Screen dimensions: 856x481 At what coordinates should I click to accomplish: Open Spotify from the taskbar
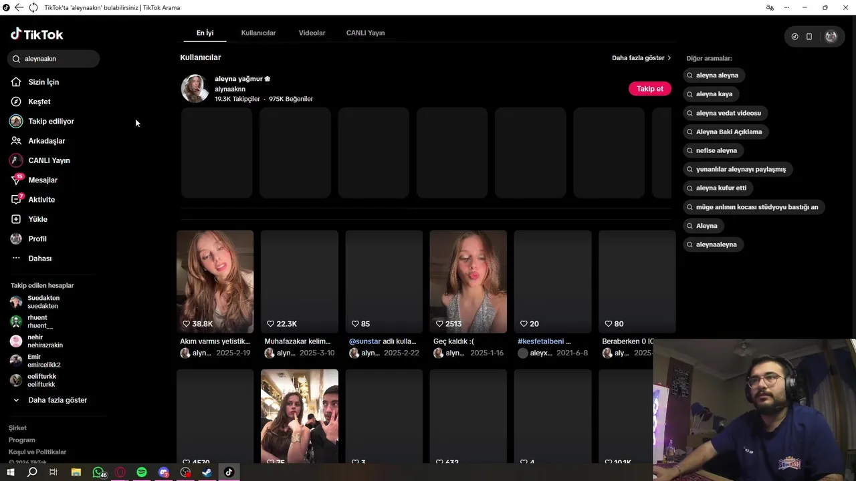pos(142,472)
